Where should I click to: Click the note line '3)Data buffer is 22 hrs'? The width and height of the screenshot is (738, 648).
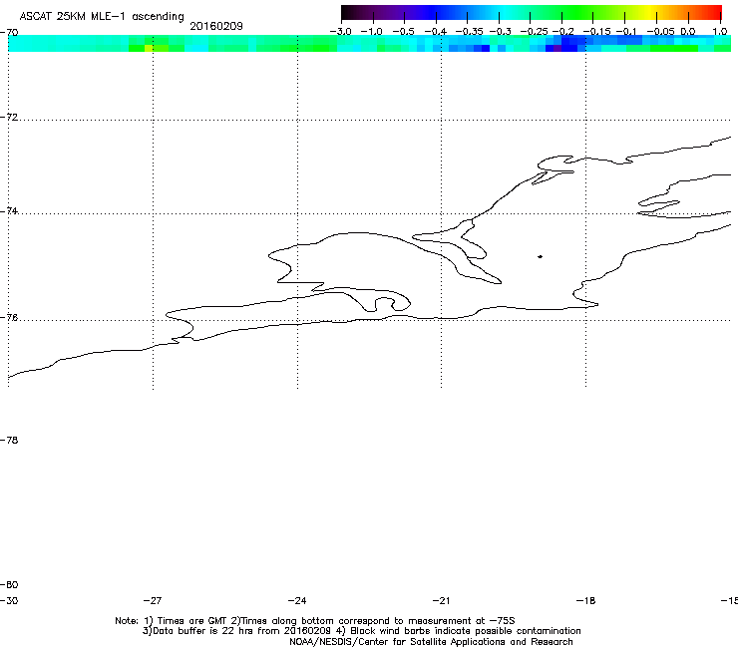[361, 631]
